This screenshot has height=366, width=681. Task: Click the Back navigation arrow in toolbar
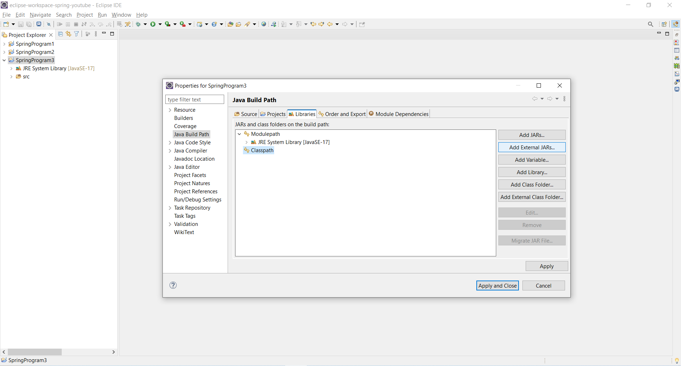[x=330, y=24]
